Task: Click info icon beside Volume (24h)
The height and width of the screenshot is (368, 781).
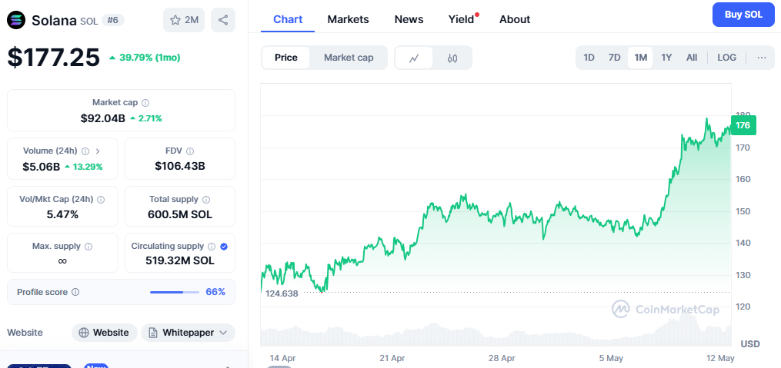Action: click(x=85, y=151)
